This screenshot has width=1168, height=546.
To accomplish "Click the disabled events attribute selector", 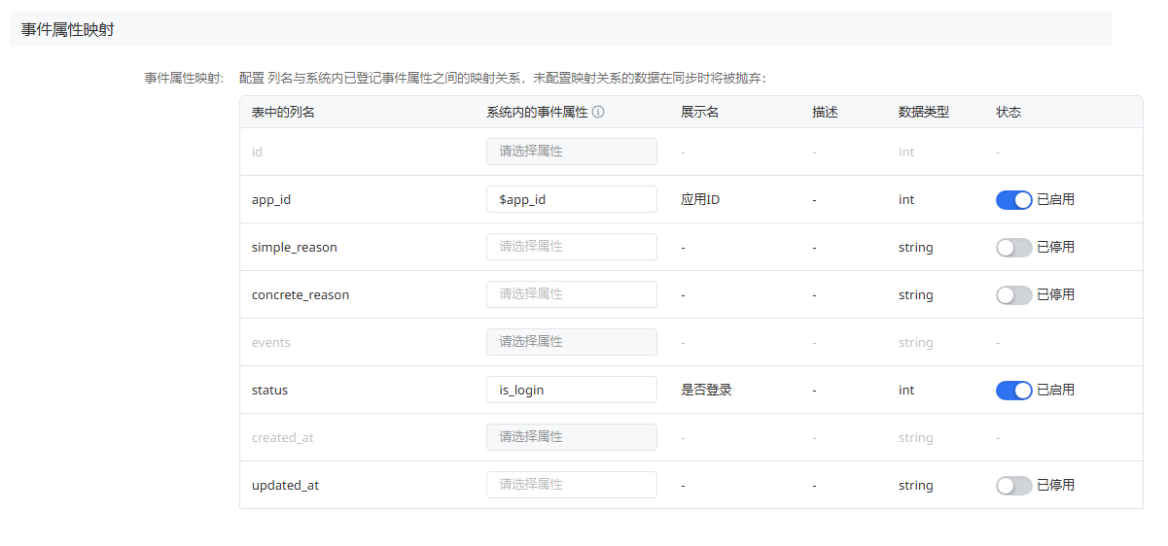I will pos(571,342).
